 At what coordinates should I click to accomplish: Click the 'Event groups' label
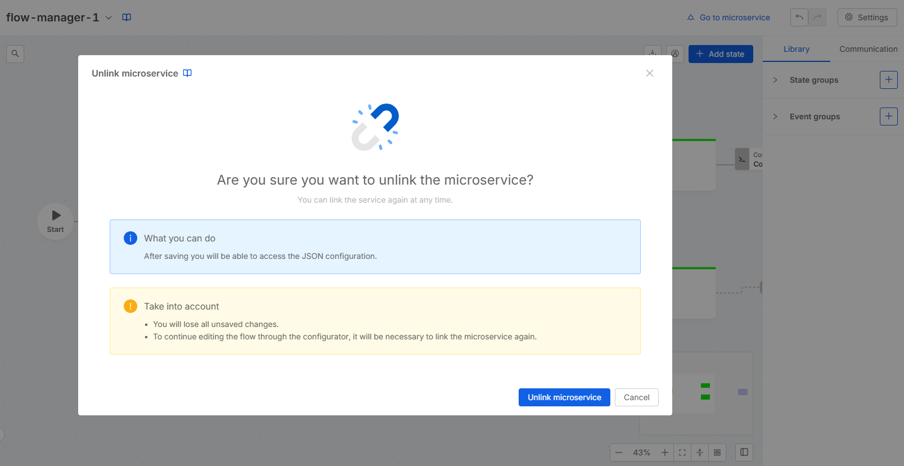(x=815, y=116)
